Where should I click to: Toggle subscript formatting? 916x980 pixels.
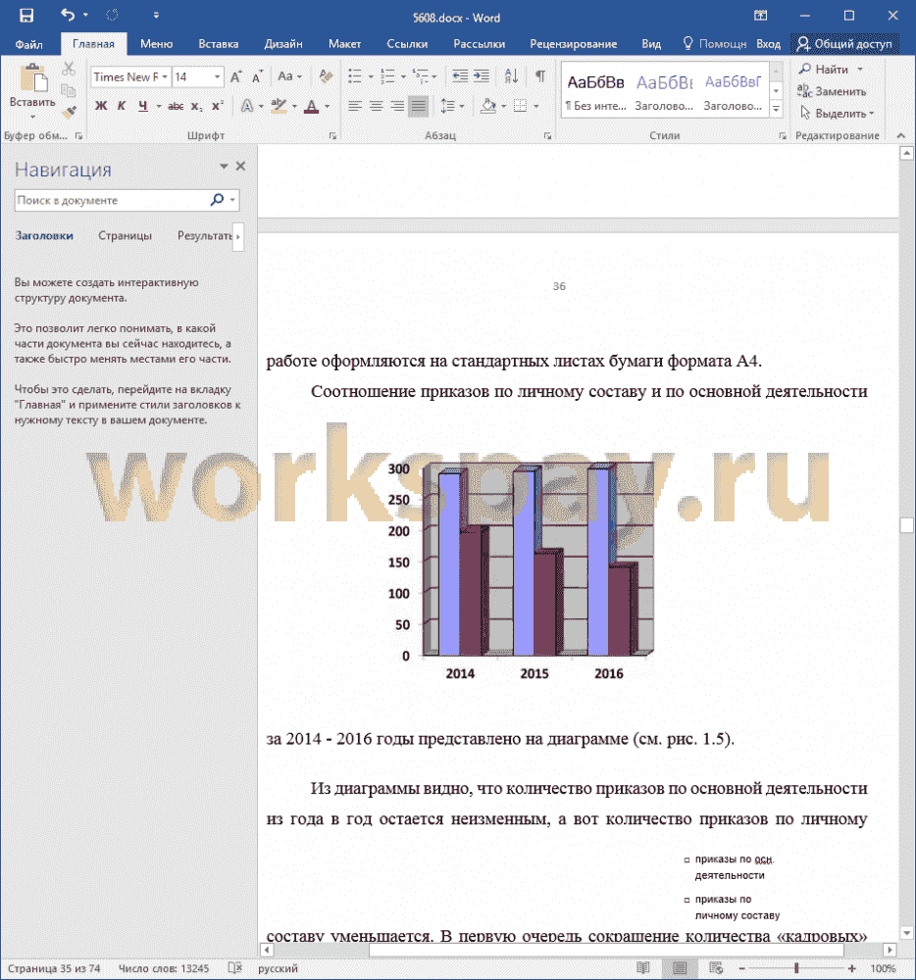click(x=196, y=106)
